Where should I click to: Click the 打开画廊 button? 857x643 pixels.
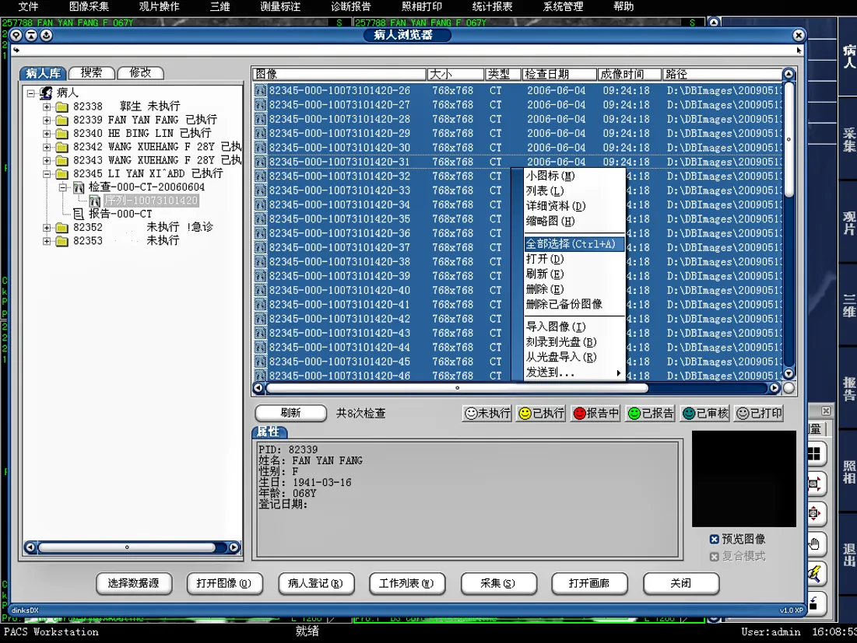point(589,583)
